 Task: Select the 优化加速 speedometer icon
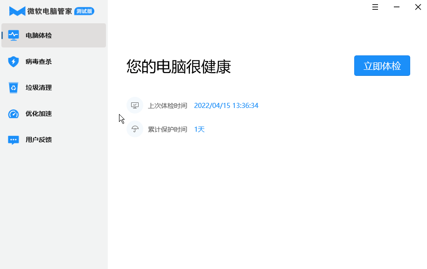[13, 113]
